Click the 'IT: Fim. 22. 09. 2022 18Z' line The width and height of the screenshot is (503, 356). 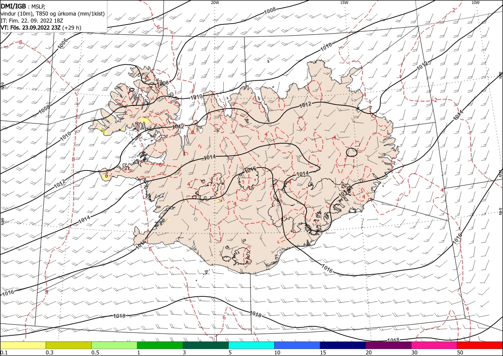click(x=32, y=21)
